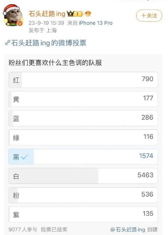Screen dimensions: 168x235
Task: Follow user via +关注 button
Action: pos(149,15)
